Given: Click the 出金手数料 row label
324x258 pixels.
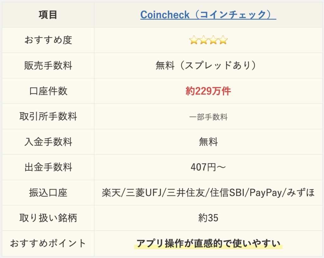Looking at the screenshot, I should tap(48, 167).
